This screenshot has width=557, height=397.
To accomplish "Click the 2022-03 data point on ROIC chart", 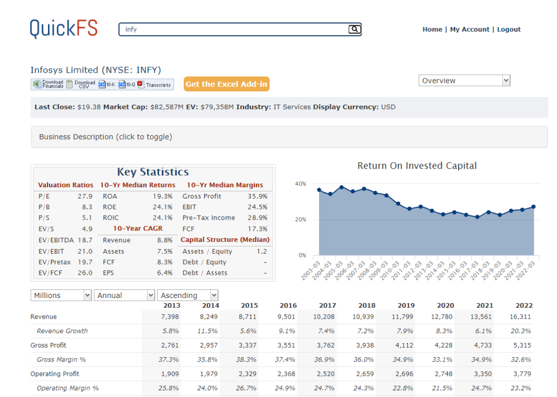I will (x=533, y=207).
